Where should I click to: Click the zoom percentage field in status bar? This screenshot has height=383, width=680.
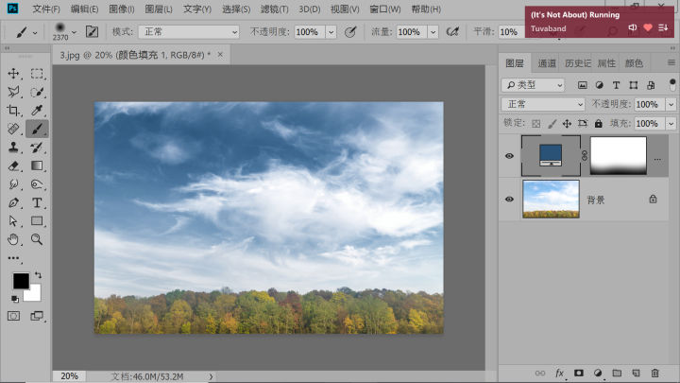click(x=70, y=375)
